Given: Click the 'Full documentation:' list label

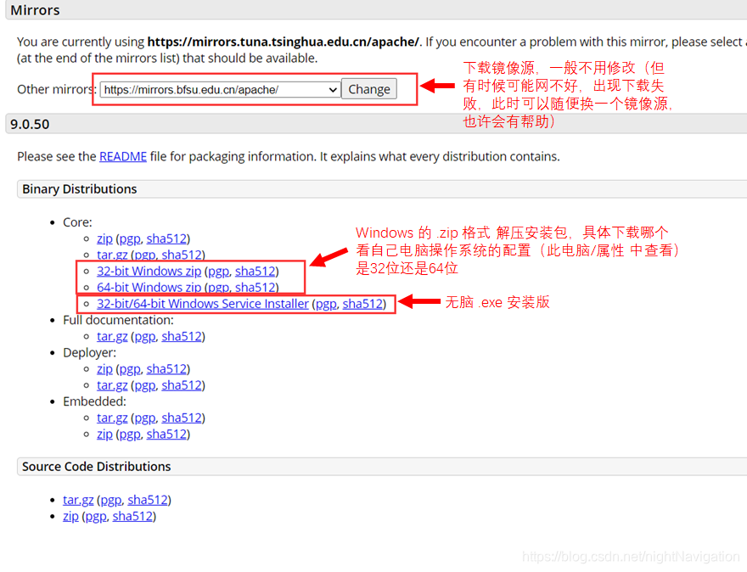Looking at the screenshot, I should (x=118, y=320).
